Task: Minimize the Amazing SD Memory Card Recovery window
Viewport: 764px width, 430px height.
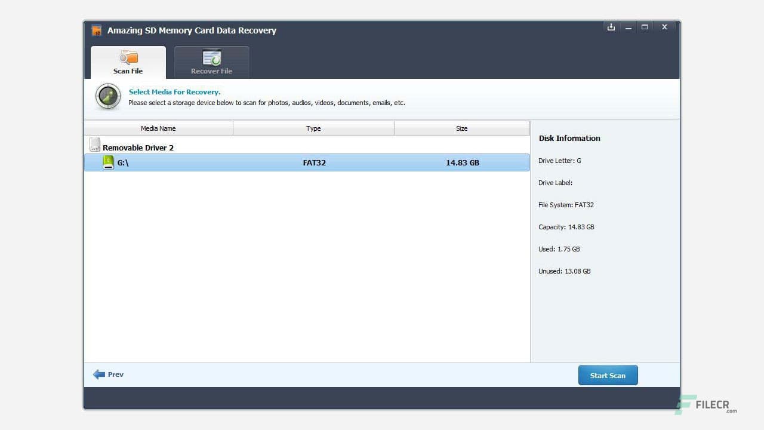Action: tap(628, 27)
